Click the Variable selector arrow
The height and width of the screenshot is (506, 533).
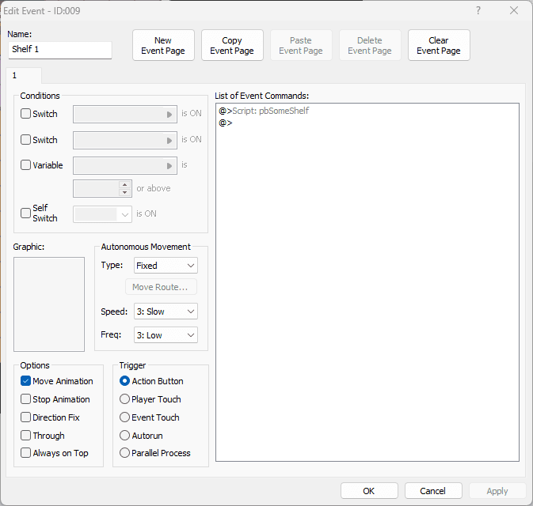[169, 166]
